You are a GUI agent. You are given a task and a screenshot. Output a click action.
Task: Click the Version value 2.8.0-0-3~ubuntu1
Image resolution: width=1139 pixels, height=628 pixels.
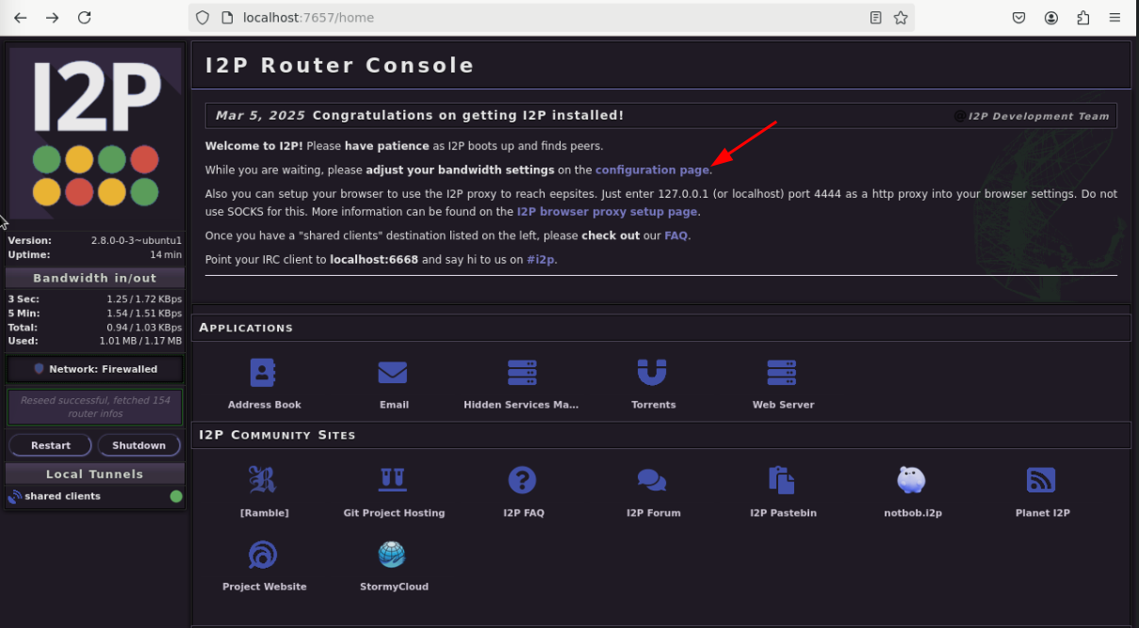click(136, 240)
